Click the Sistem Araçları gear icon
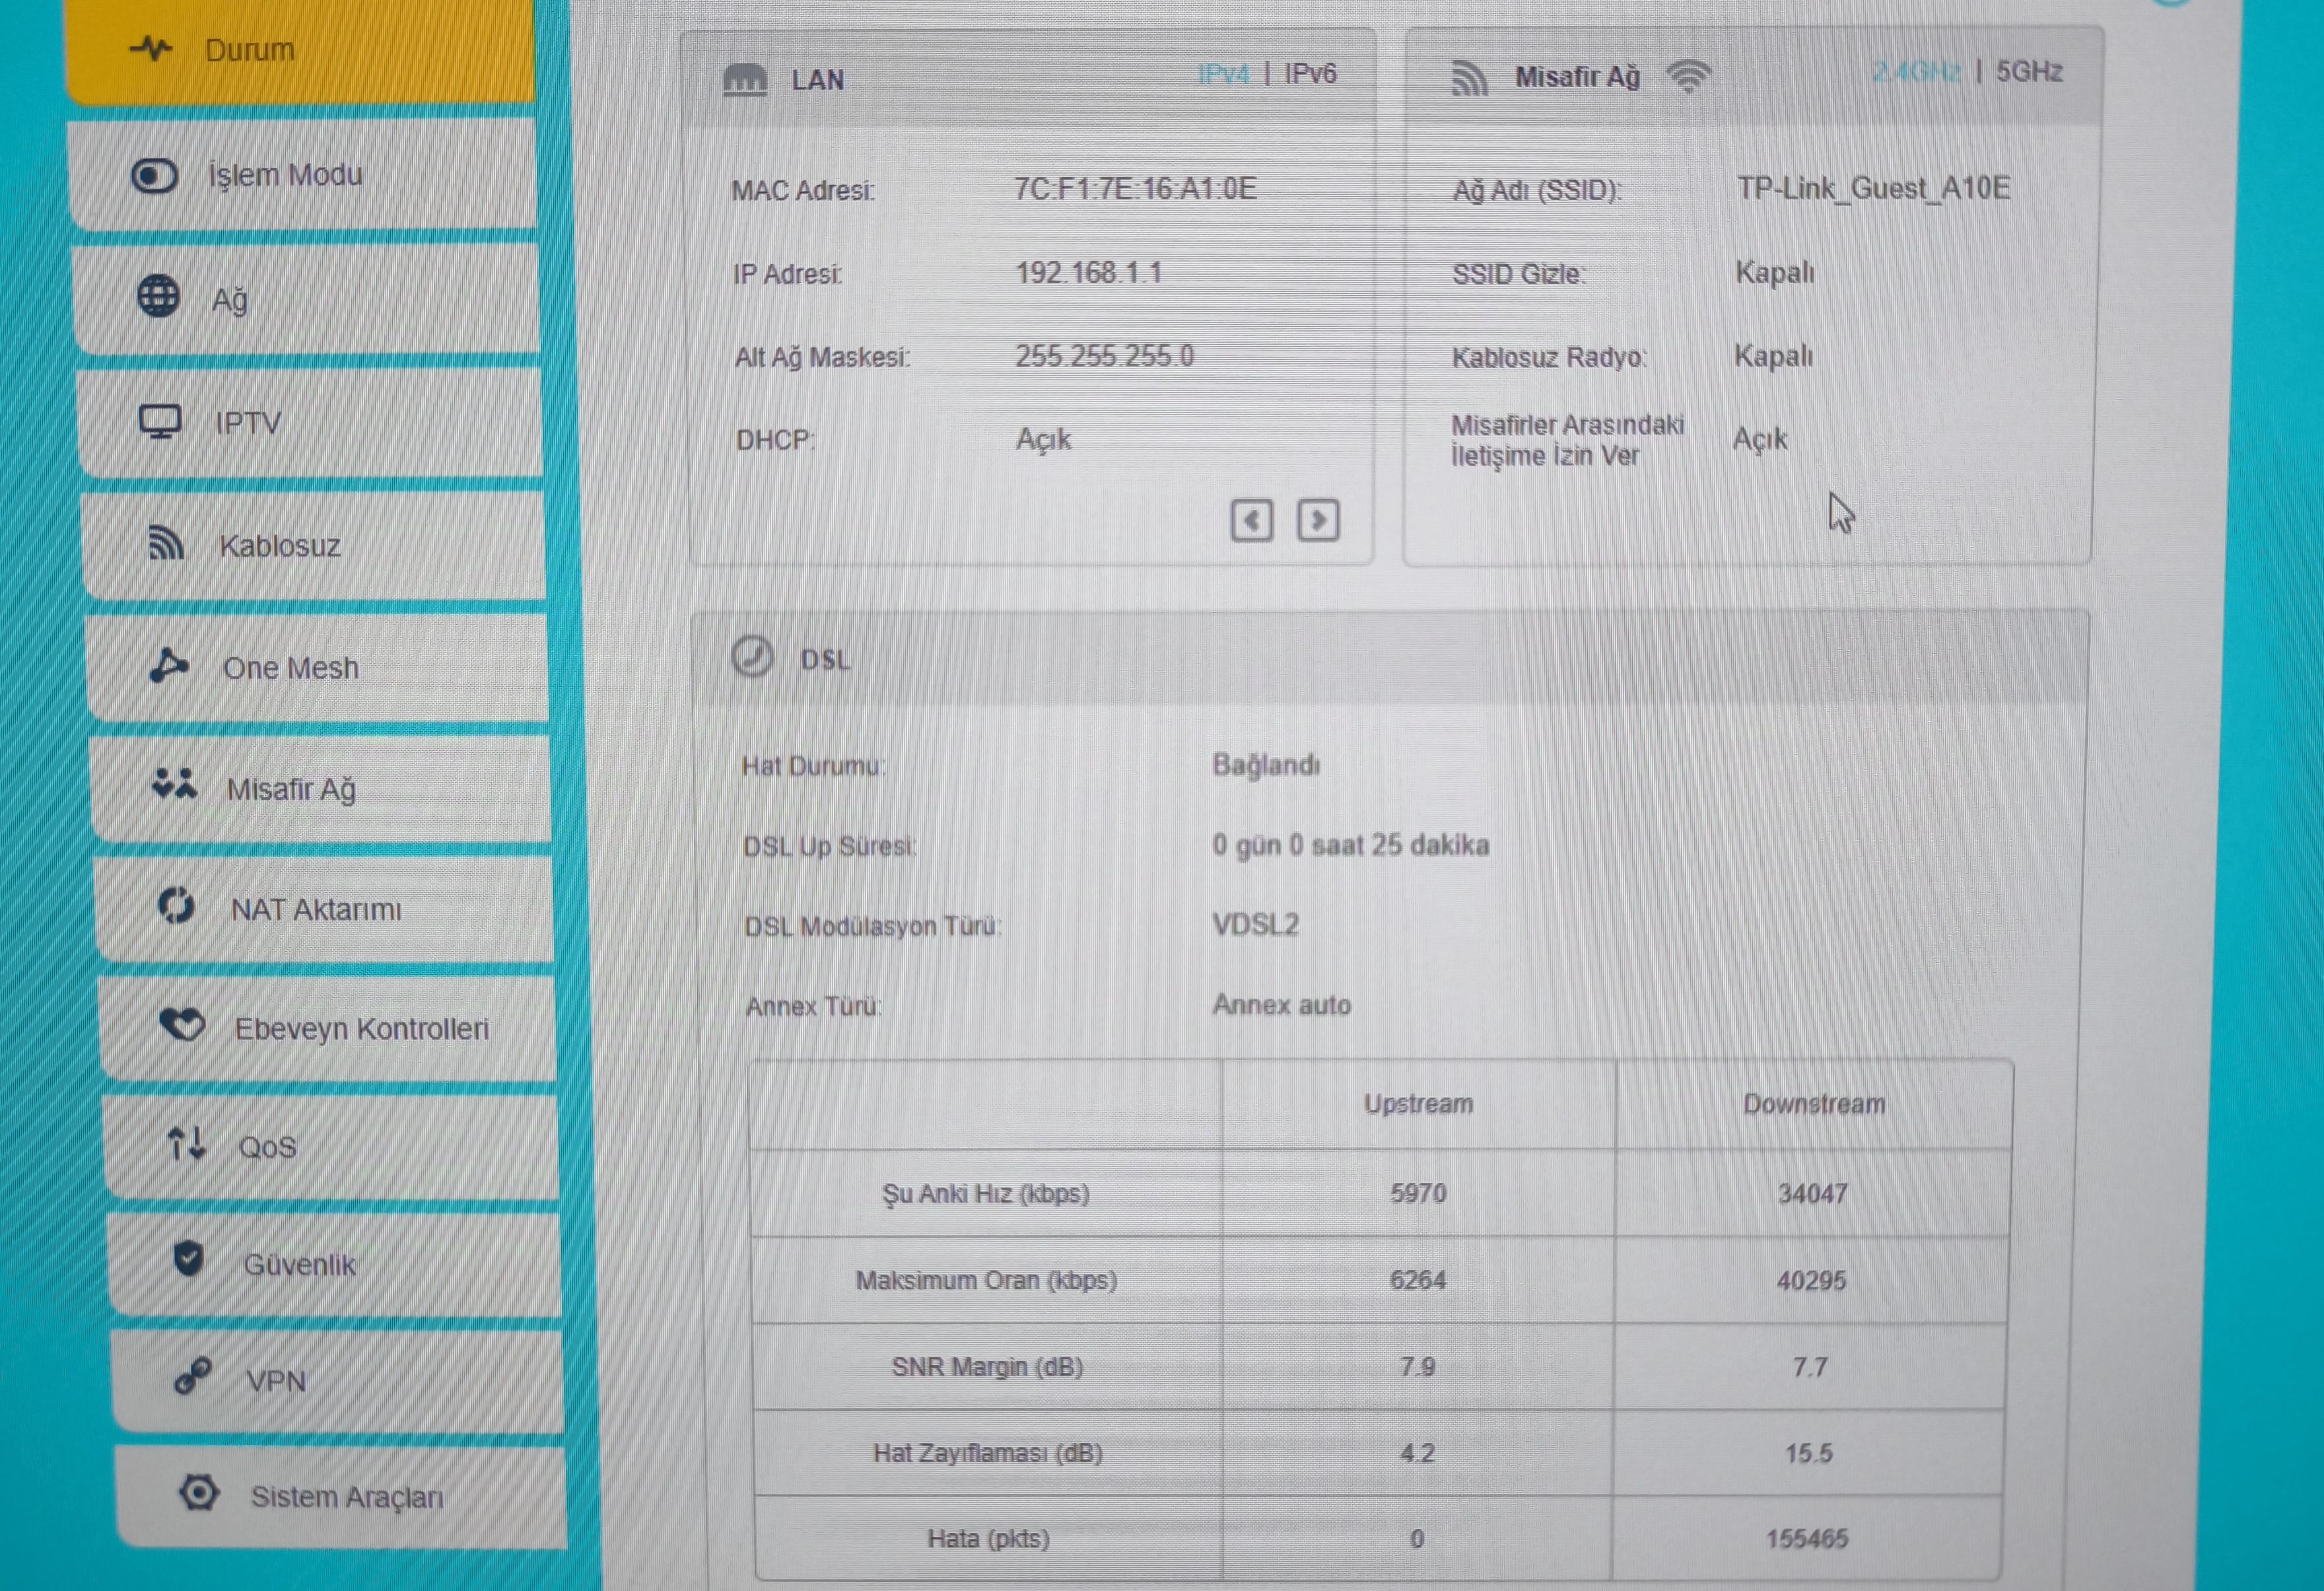The height and width of the screenshot is (1591, 2324). click(x=199, y=1493)
